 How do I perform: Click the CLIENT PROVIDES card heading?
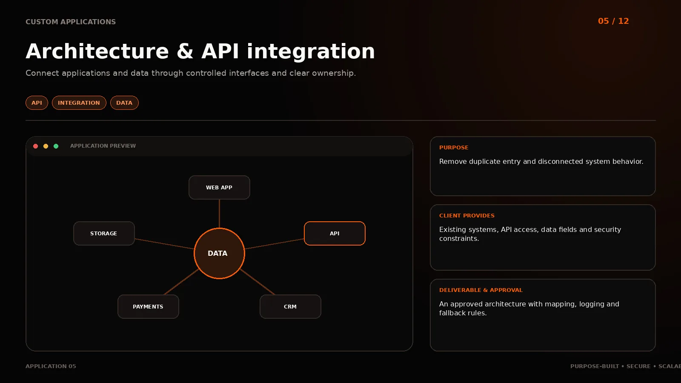click(467, 215)
